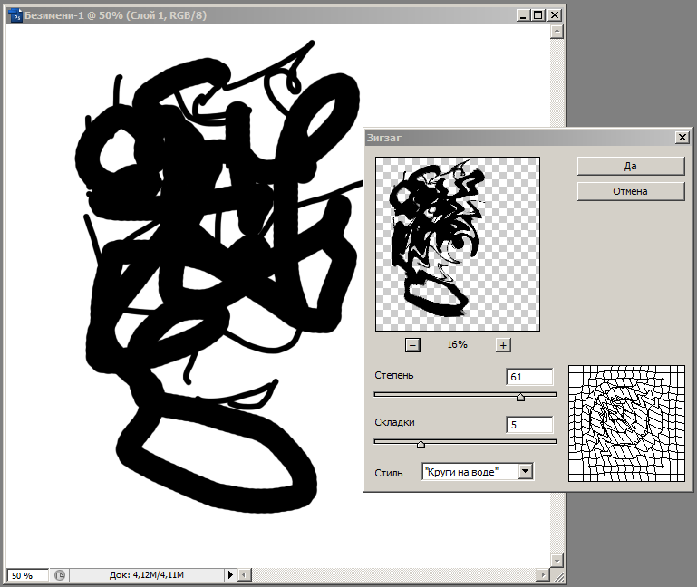Click the horizontal scrollbar left arrow
This screenshot has height=587, width=697.
click(x=244, y=575)
